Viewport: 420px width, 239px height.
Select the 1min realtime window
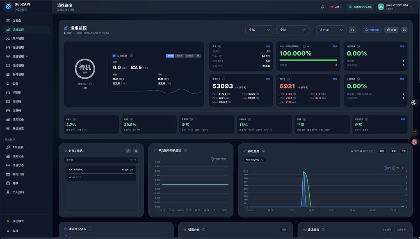pyautogui.click(x=170, y=56)
